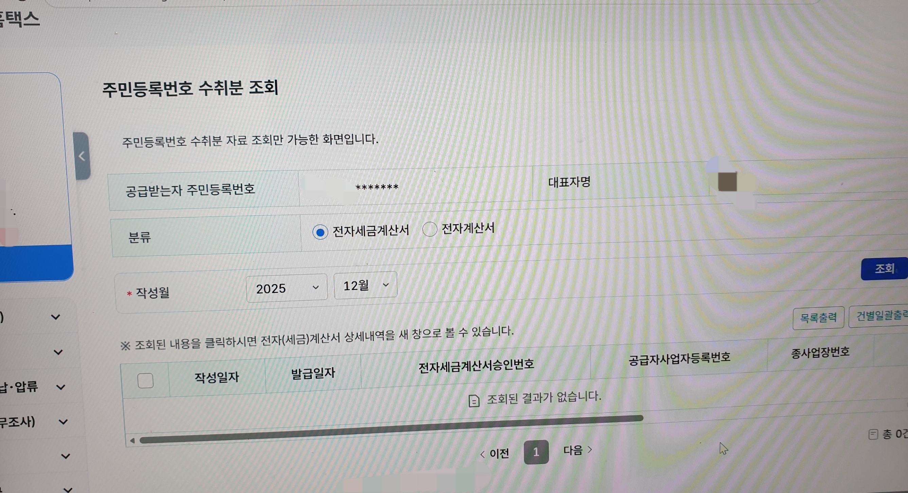Select page number 1
The image size is (908, 493).
(536, 452)
